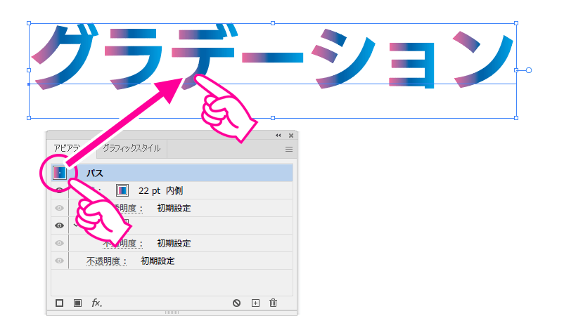Click the bottom-right bounding box handle
The height and width of the screenshot is (335, 564).
516,118
